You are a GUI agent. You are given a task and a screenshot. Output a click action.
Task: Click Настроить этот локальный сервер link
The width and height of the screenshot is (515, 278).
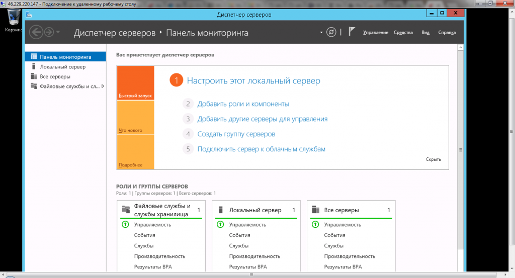(x=253, y=80)
